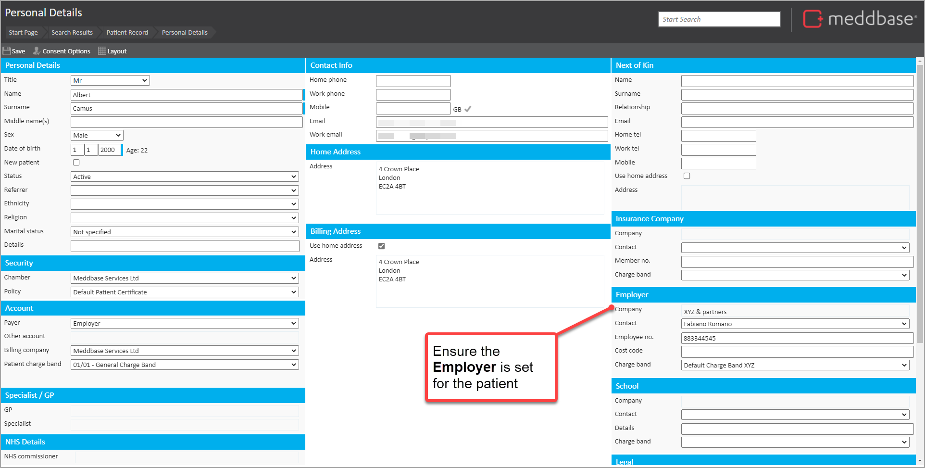Navigate to Start Page breadcrumb

click(x=23, y=32)
